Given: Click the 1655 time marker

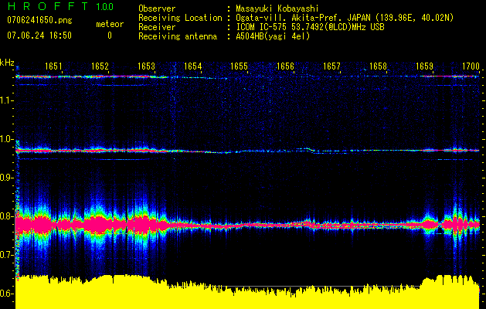Looking at the screenshot, I should [239, 66].
